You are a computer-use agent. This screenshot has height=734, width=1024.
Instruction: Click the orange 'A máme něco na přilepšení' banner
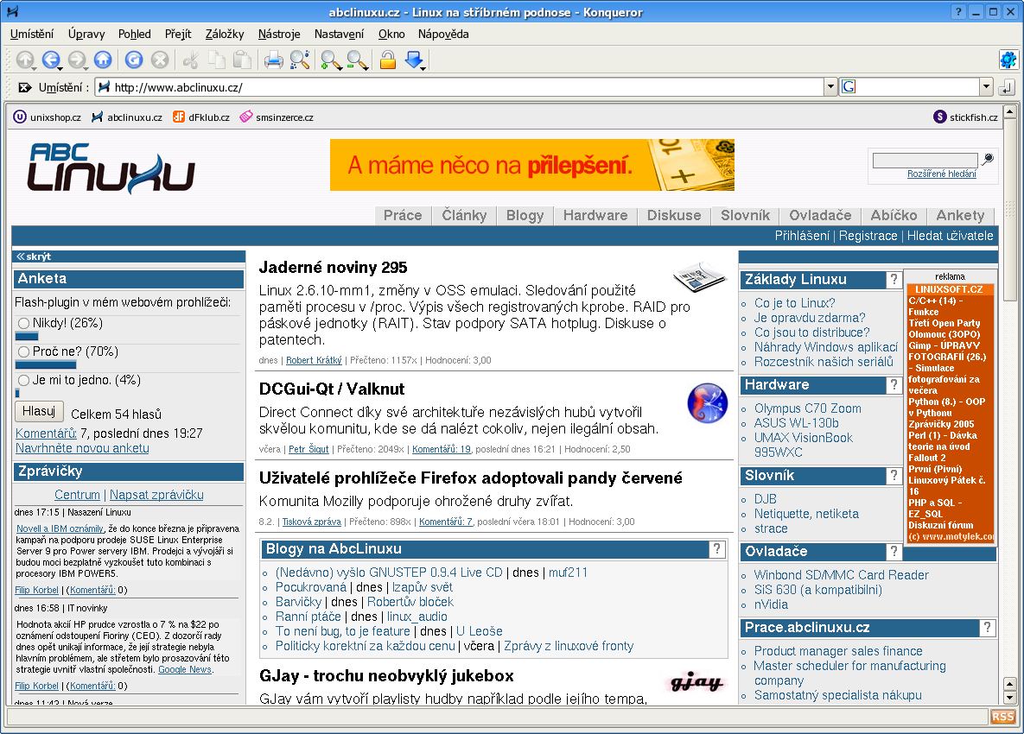click(532, 165)
